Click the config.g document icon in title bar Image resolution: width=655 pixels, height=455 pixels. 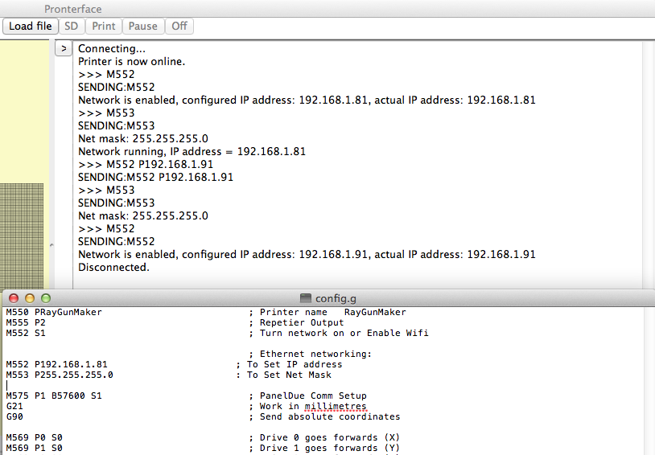(x=305, y=297)
